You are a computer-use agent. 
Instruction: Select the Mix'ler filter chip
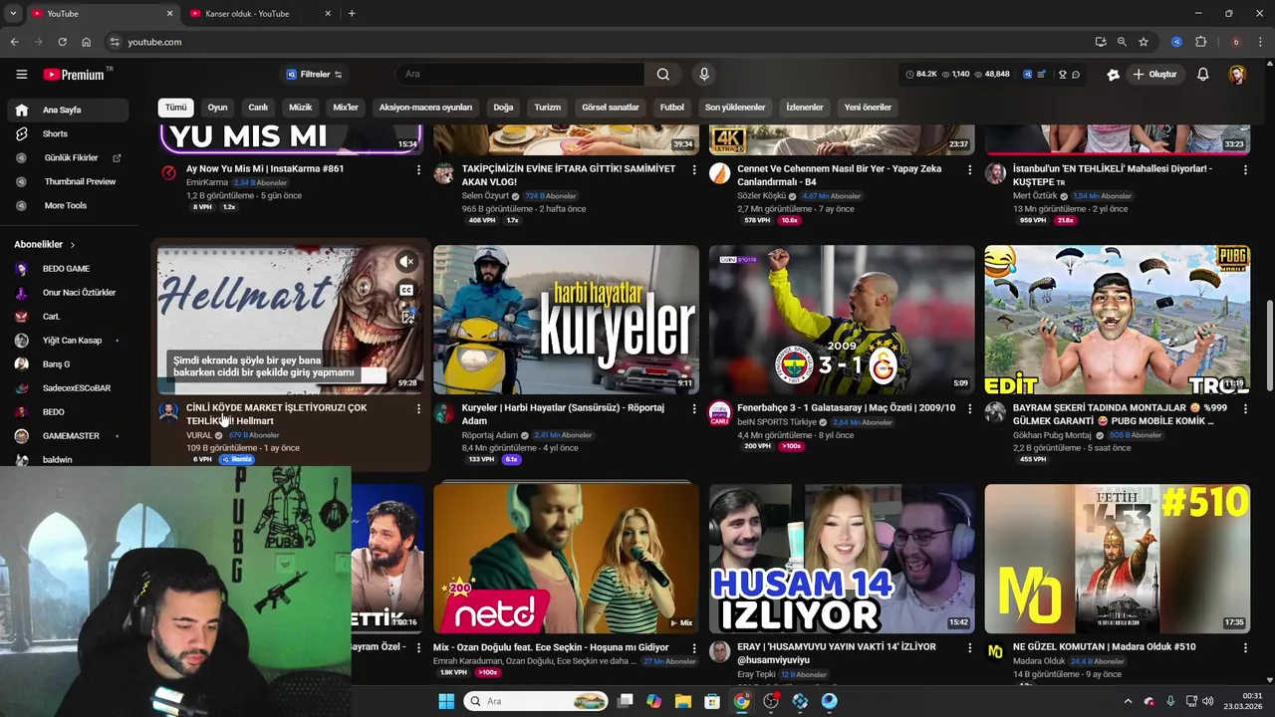click(x=346, y=108)
